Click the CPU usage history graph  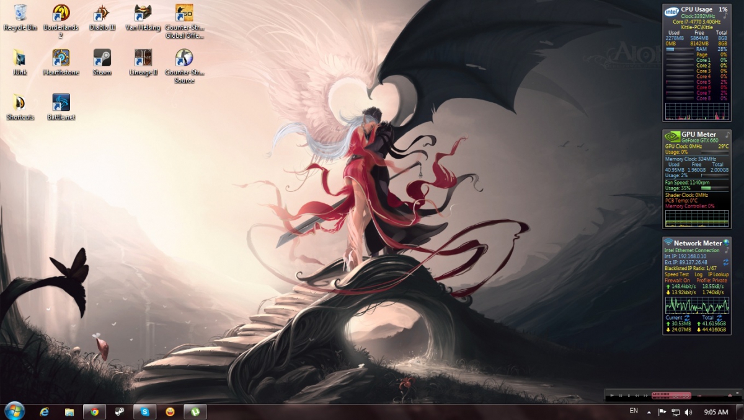point(697,112)
